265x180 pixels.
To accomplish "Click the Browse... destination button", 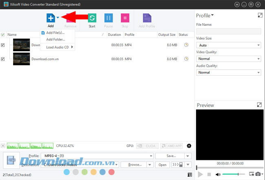I will click(x=134, y=164).
